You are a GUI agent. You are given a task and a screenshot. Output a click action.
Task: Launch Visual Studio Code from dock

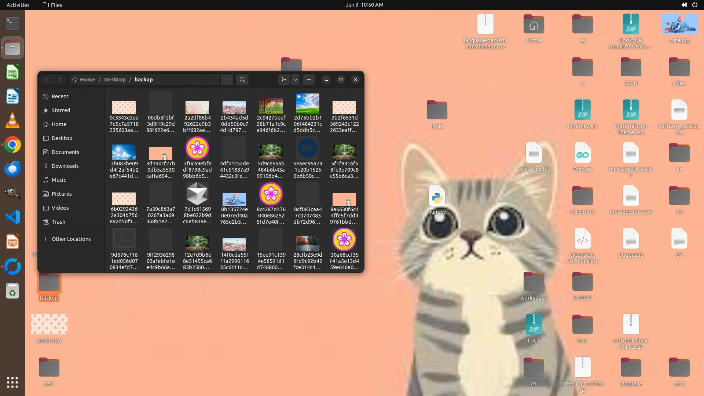coord(12,217)
